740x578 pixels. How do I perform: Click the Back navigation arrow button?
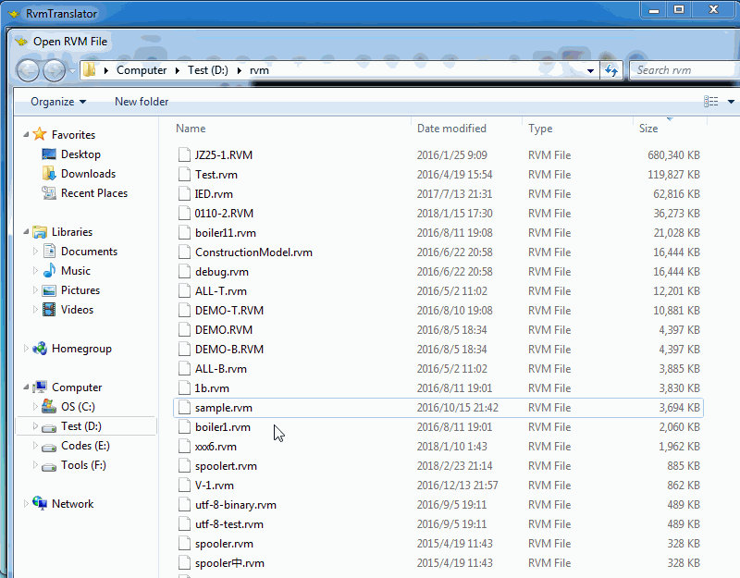(28, 70)
